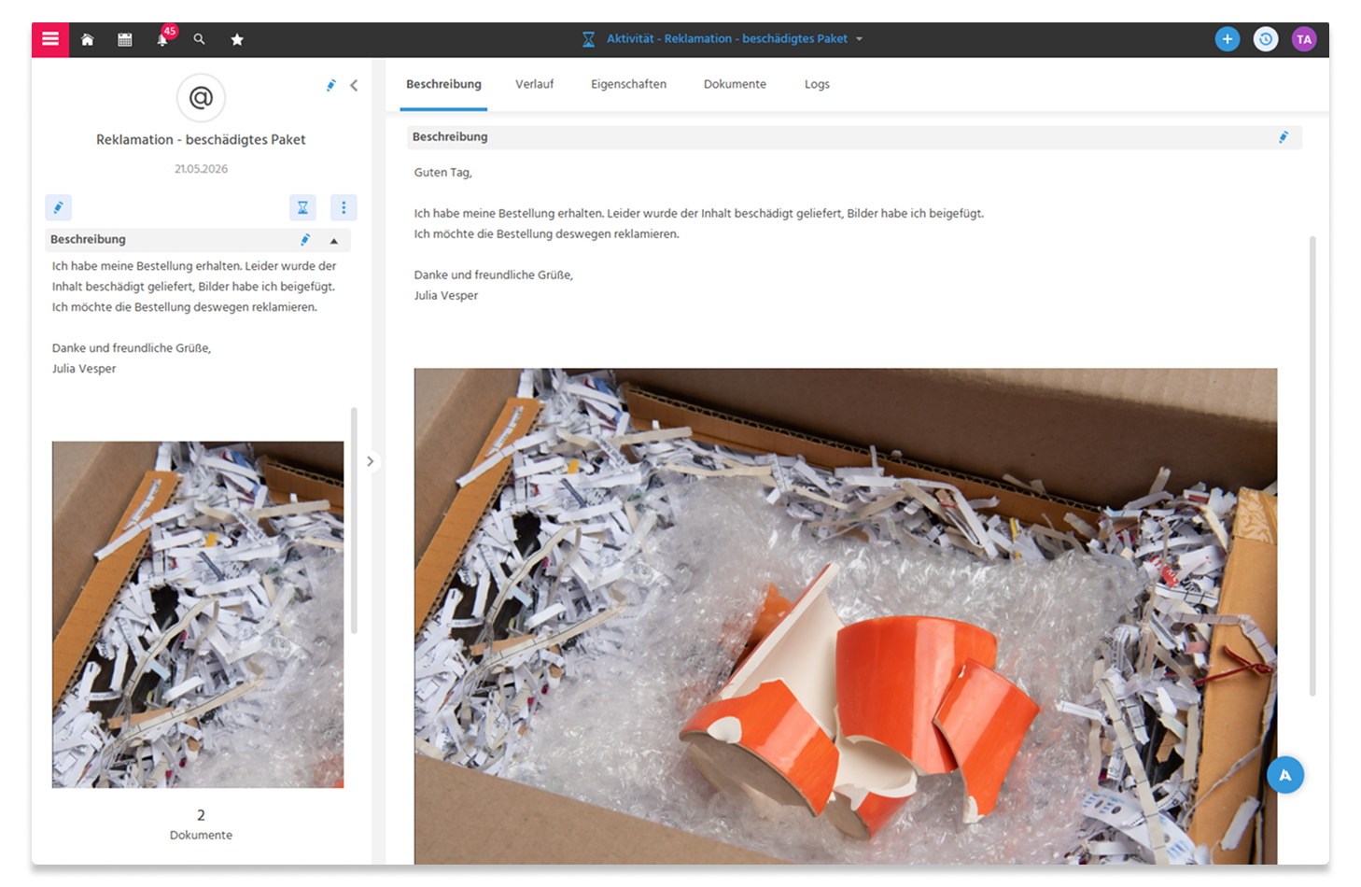Image resolution: width=1361 pixels, height=887 pixels.
Task: Open the Dokumente tab
Action: point(735,84)
